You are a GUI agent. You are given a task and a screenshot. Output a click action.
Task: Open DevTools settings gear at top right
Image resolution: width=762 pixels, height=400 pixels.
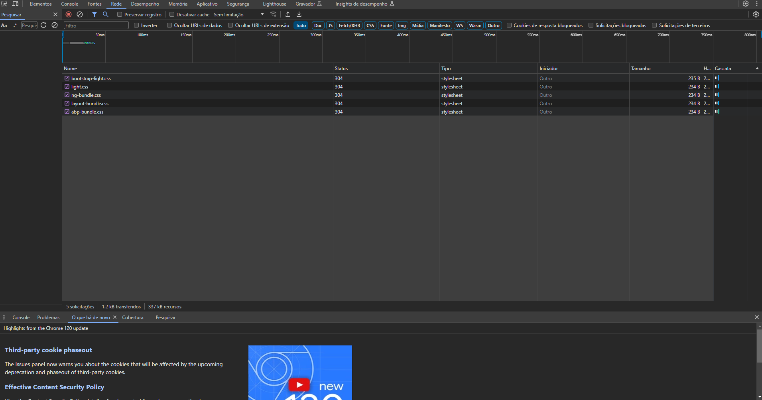pos(745,4)
